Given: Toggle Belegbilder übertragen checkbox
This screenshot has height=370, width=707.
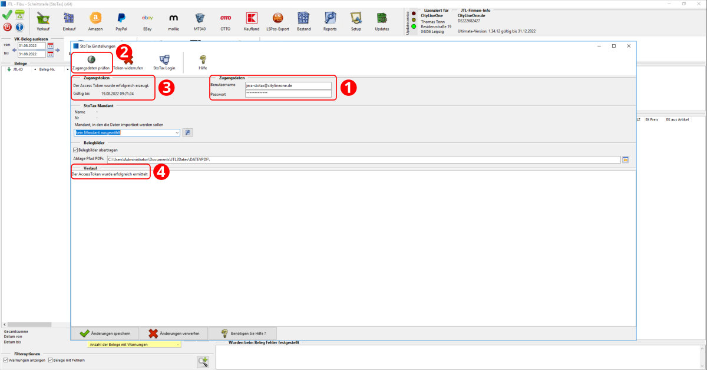Looking at the screenshot, I should tap(75, 150).
